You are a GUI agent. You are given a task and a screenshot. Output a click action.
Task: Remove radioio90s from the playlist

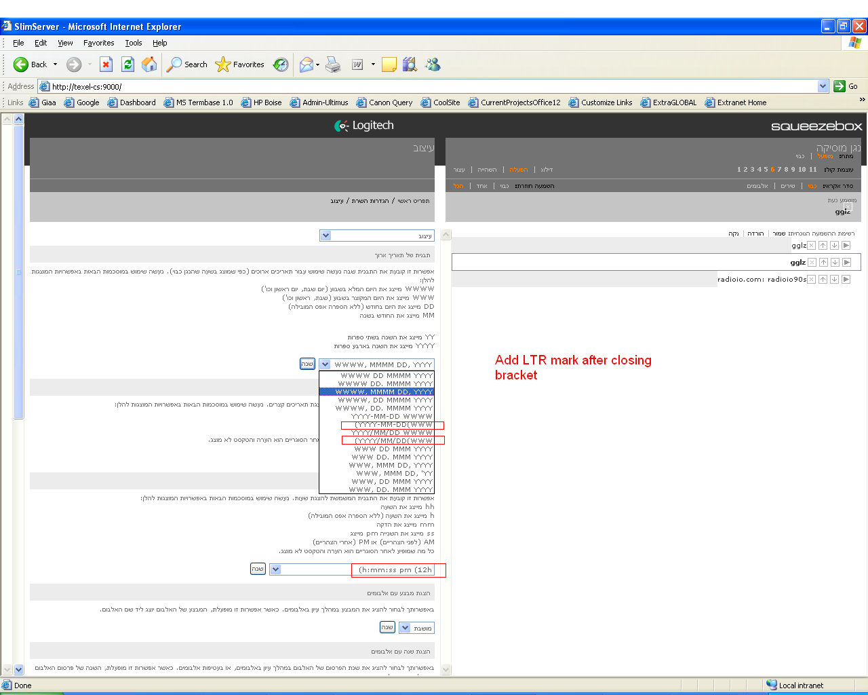coord(811,279)
